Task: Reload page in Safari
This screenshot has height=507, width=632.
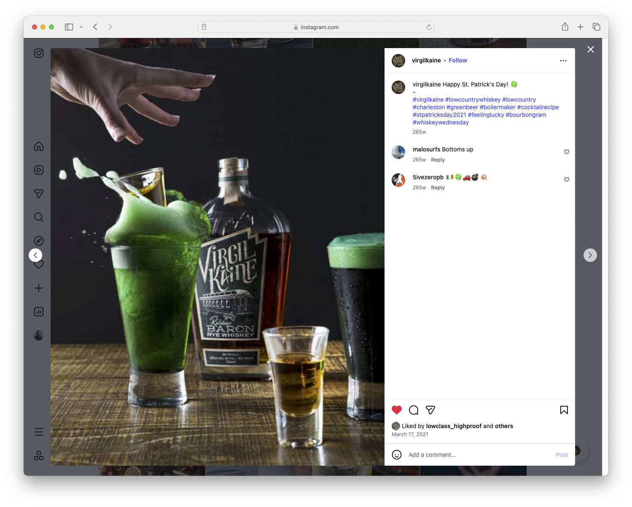Action: [429, 27]
